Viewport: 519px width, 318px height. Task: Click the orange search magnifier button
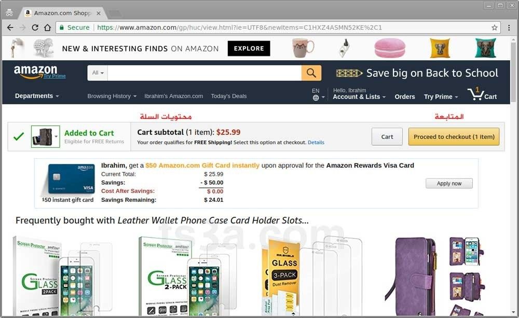311,73
